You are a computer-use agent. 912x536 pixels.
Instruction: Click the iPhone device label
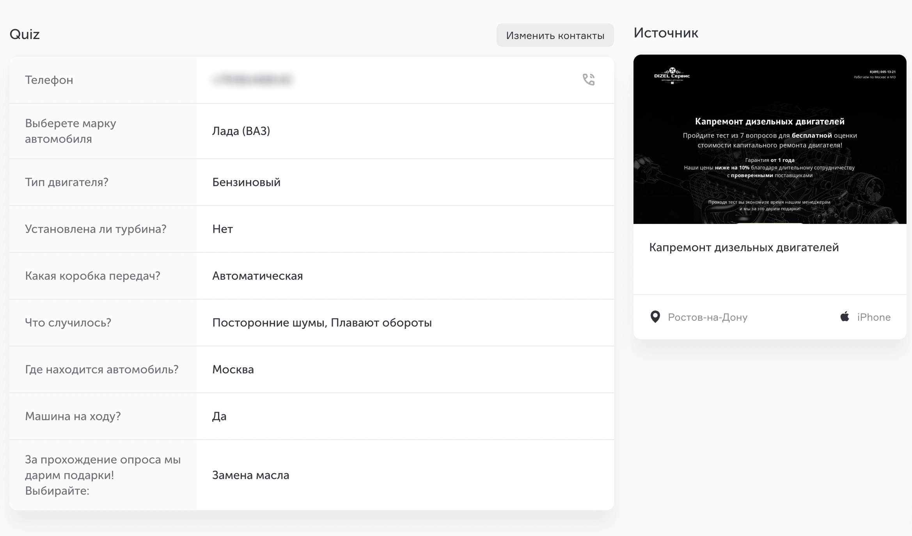(874, 317)
